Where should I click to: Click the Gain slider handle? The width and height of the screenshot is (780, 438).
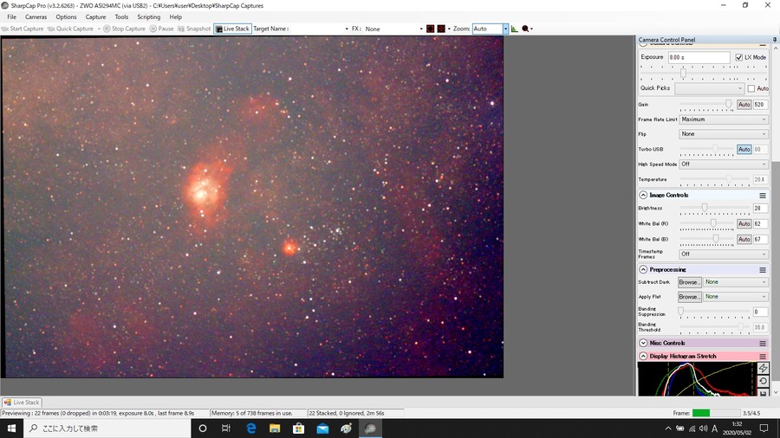click(x=728, y=104)
